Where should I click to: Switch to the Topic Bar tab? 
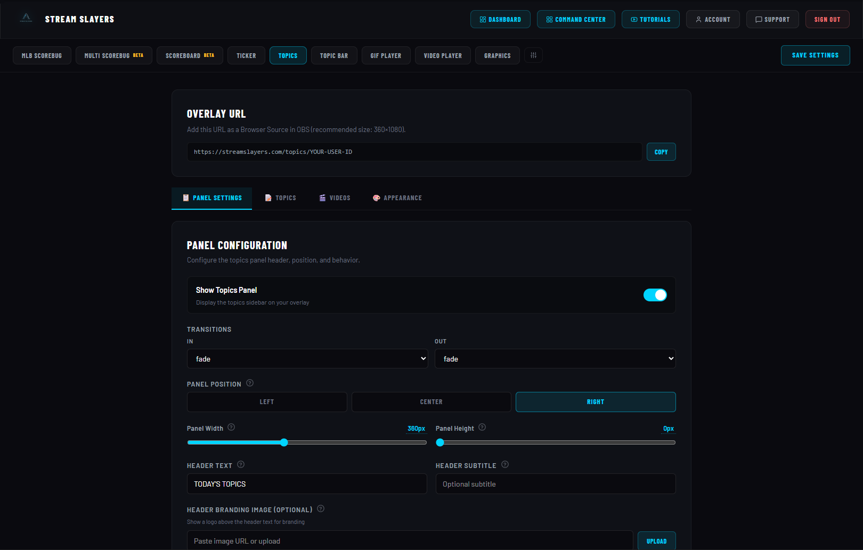coord(334,55)
